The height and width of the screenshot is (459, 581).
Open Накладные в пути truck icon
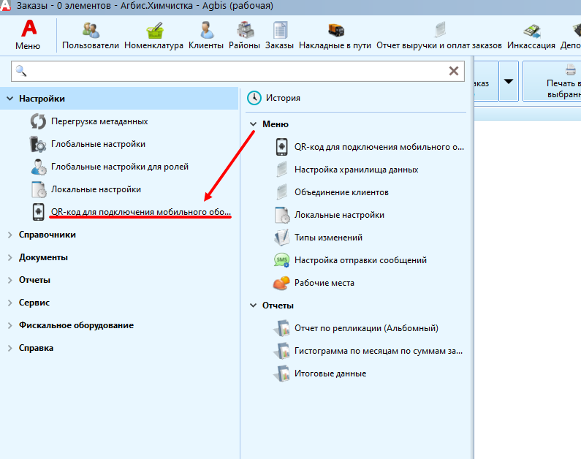point(335,36)
